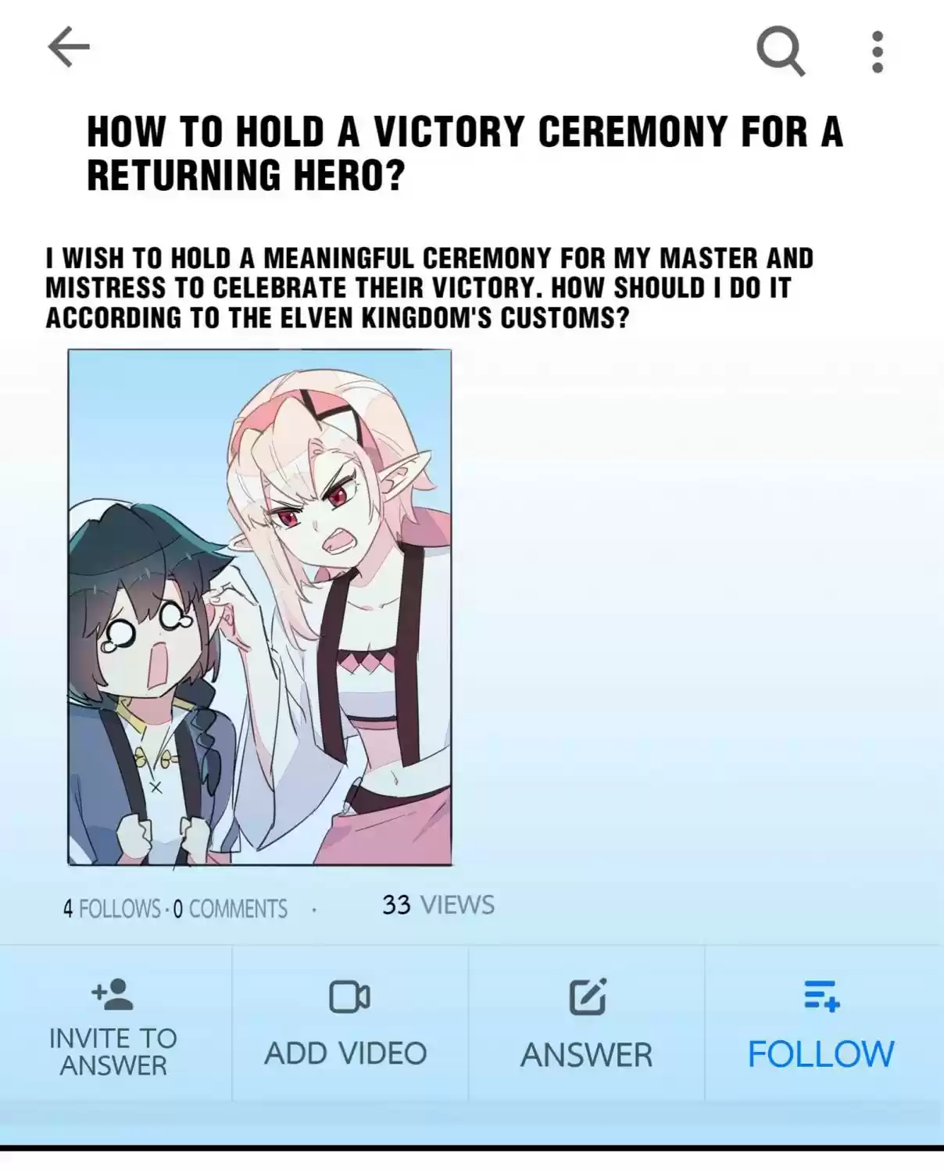The height and width of the screenshot is (1170, 944).
Task: Tap the 33 Views counter
Action: [x=438, y=905]
